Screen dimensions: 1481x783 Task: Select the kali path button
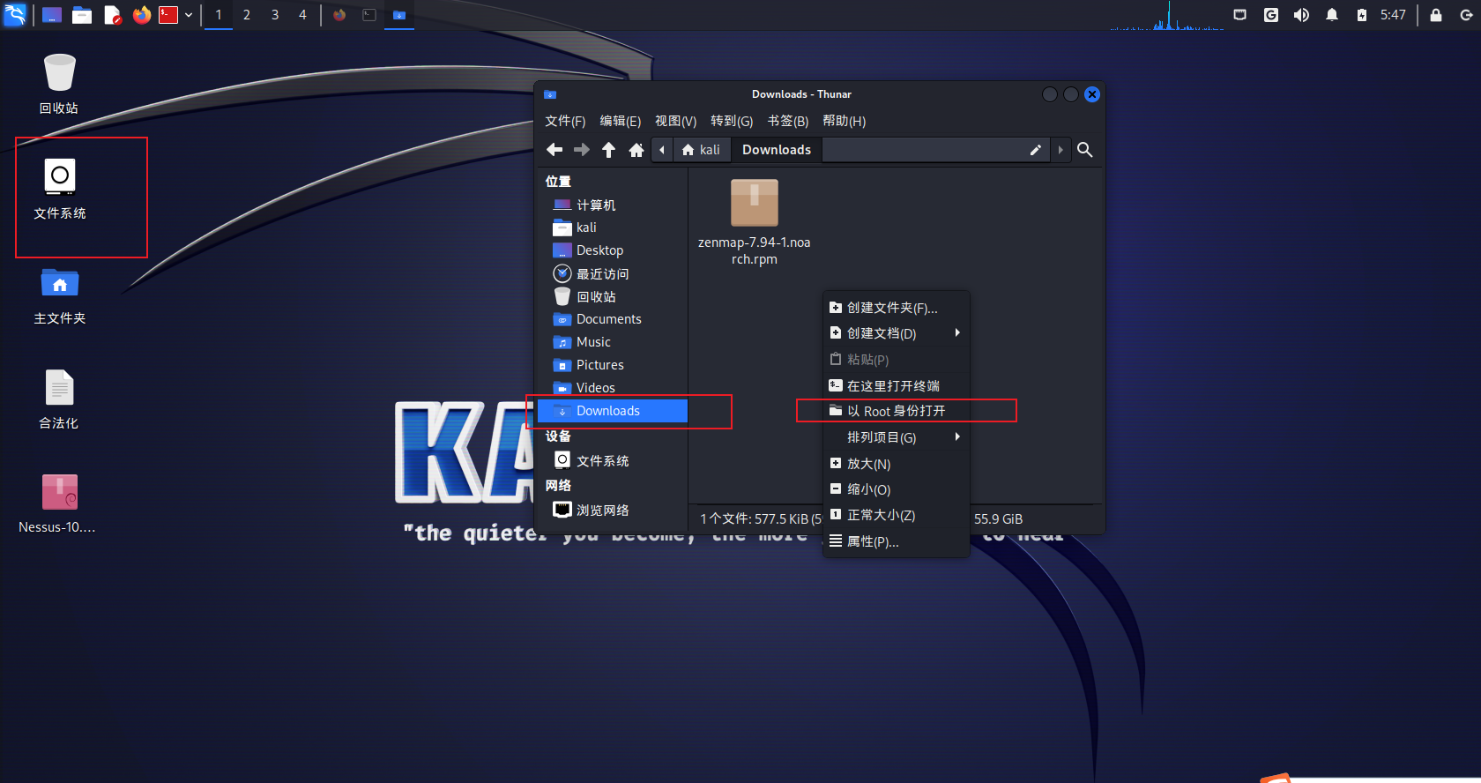click(x=702, y=150)
